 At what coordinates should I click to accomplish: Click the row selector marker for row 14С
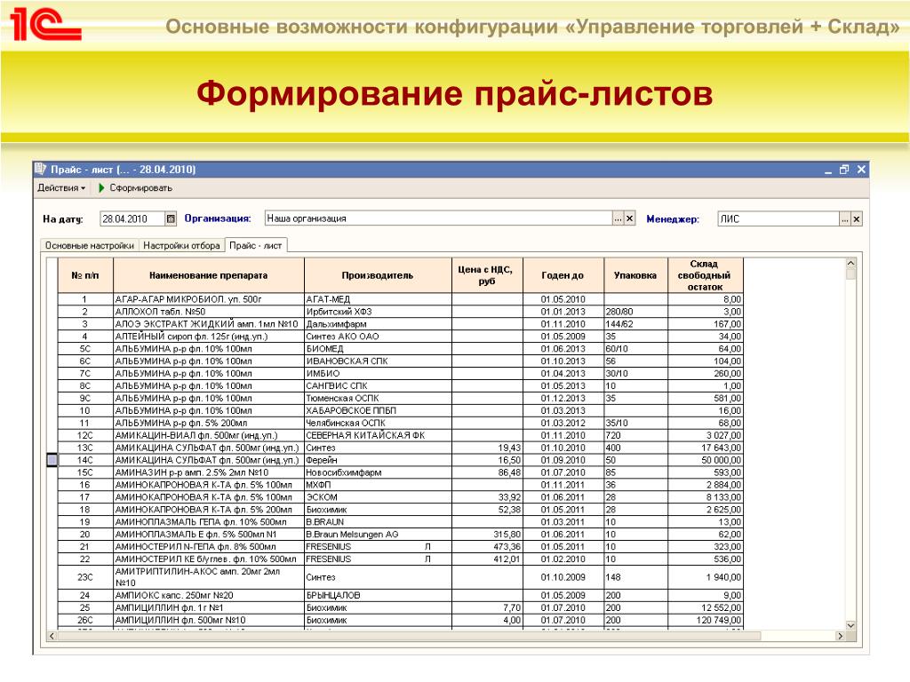(x=52, y=460)
